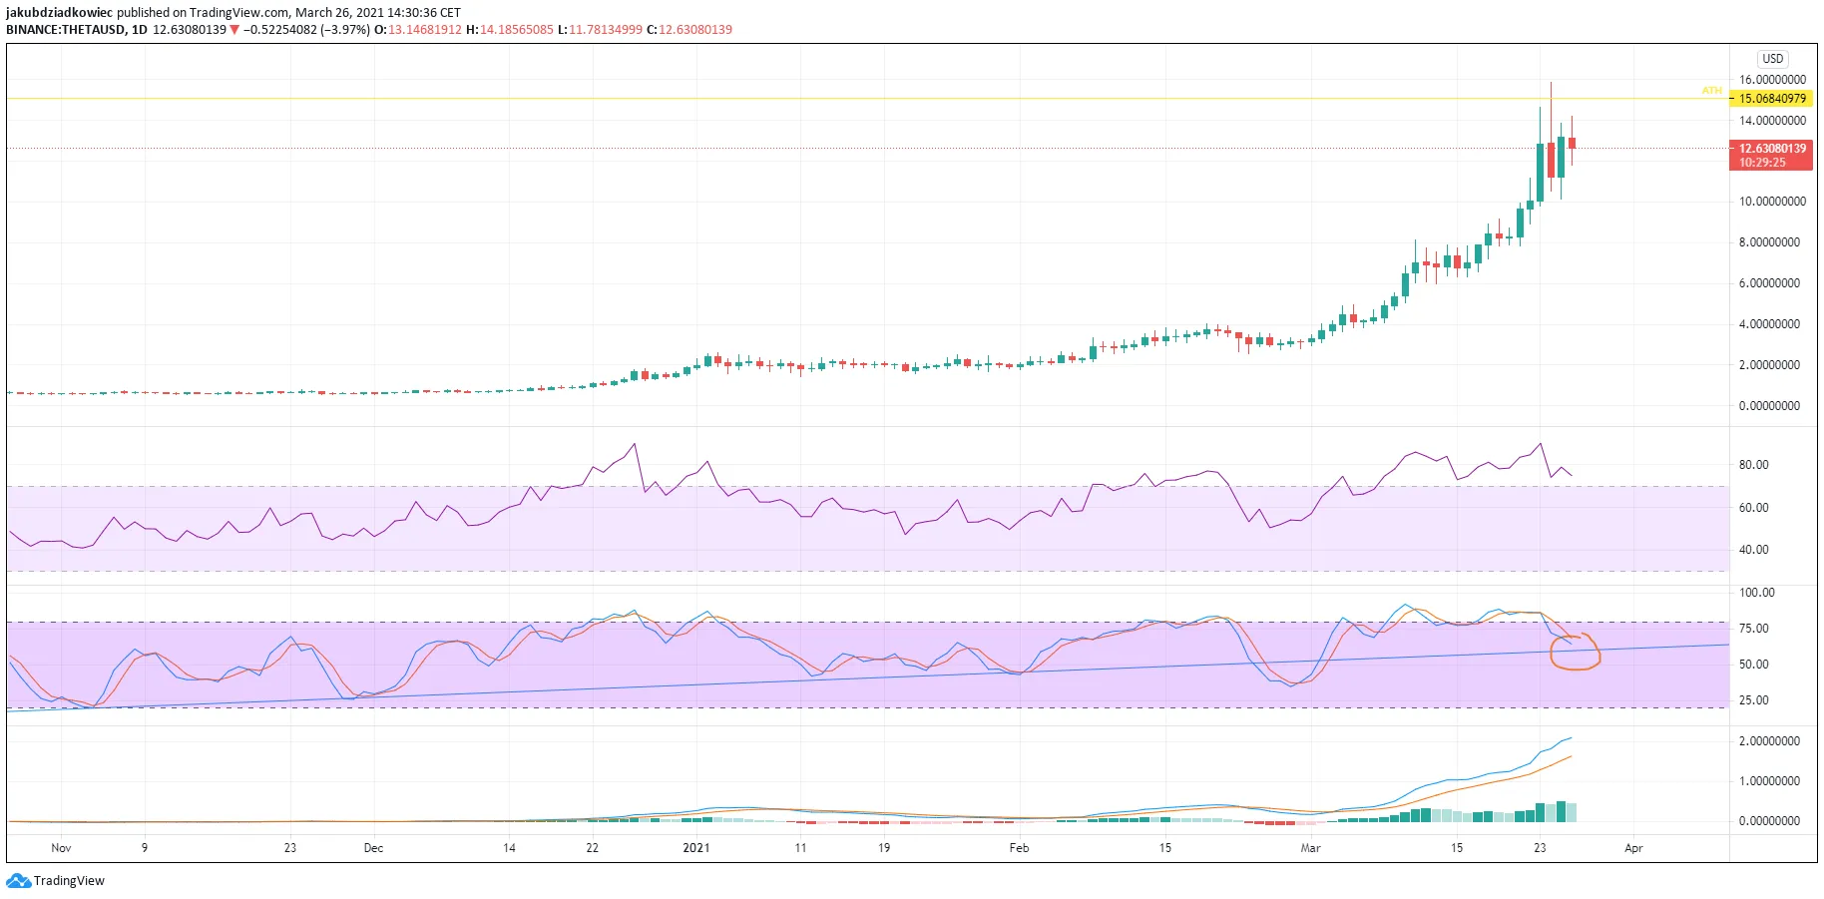1824x899 pixels.
Task: Select the 2021 label on time axis
Action: tap(696, 848)
